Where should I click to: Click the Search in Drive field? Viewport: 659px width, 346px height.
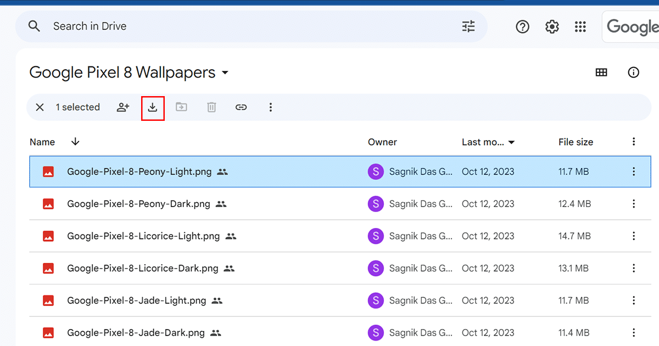(247, 26)
